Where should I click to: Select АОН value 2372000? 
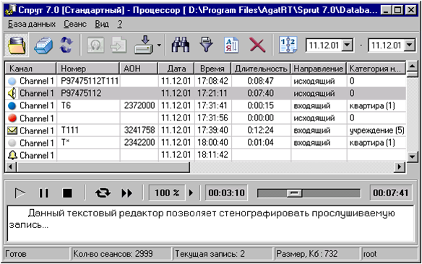coord(139,105)
